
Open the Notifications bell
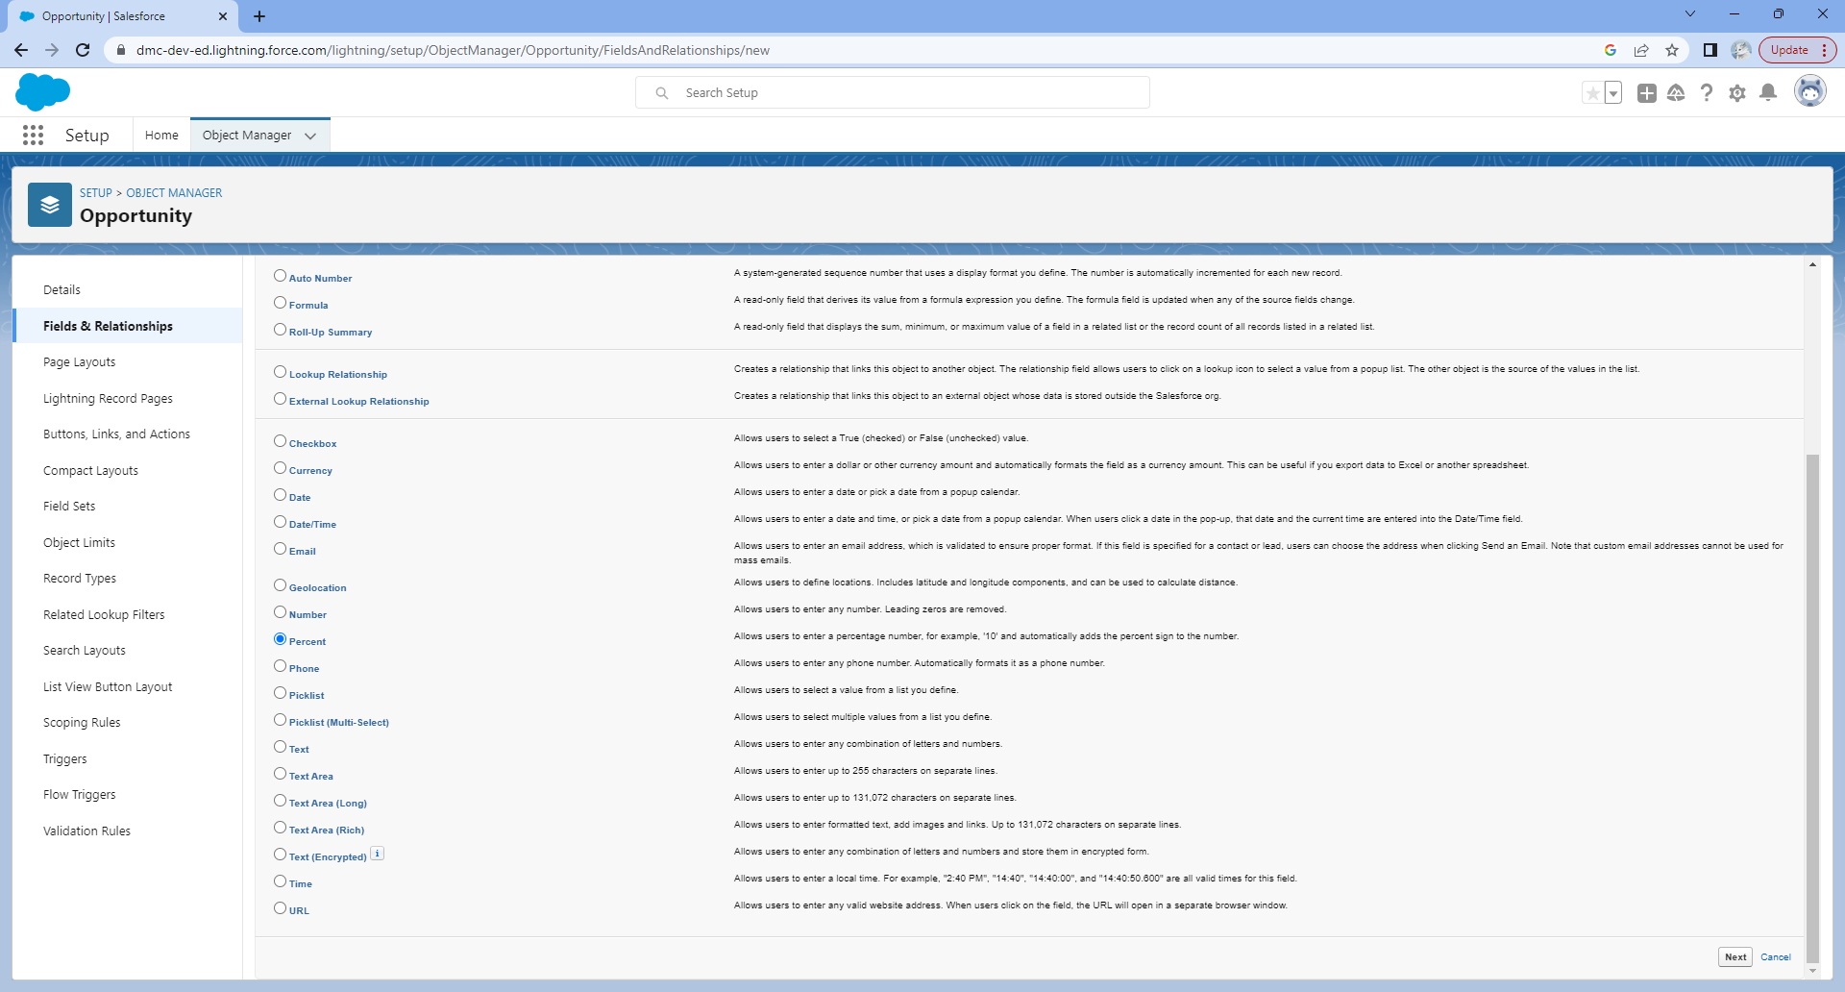(x=1767, y=93)
